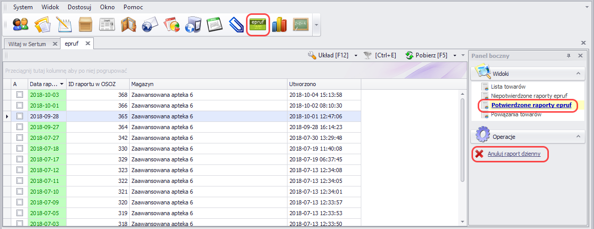Collapse the Operacje section chevron
Image resolution: width=594 pixels, height=229 pixels.
click(578, 137)
